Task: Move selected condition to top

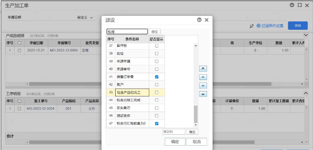Action: 203,68
